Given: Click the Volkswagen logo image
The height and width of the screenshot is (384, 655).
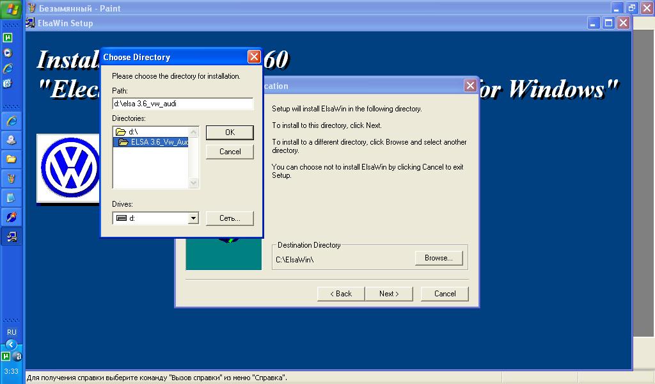Looking at the screenshot, I should (x=68, y=168).
